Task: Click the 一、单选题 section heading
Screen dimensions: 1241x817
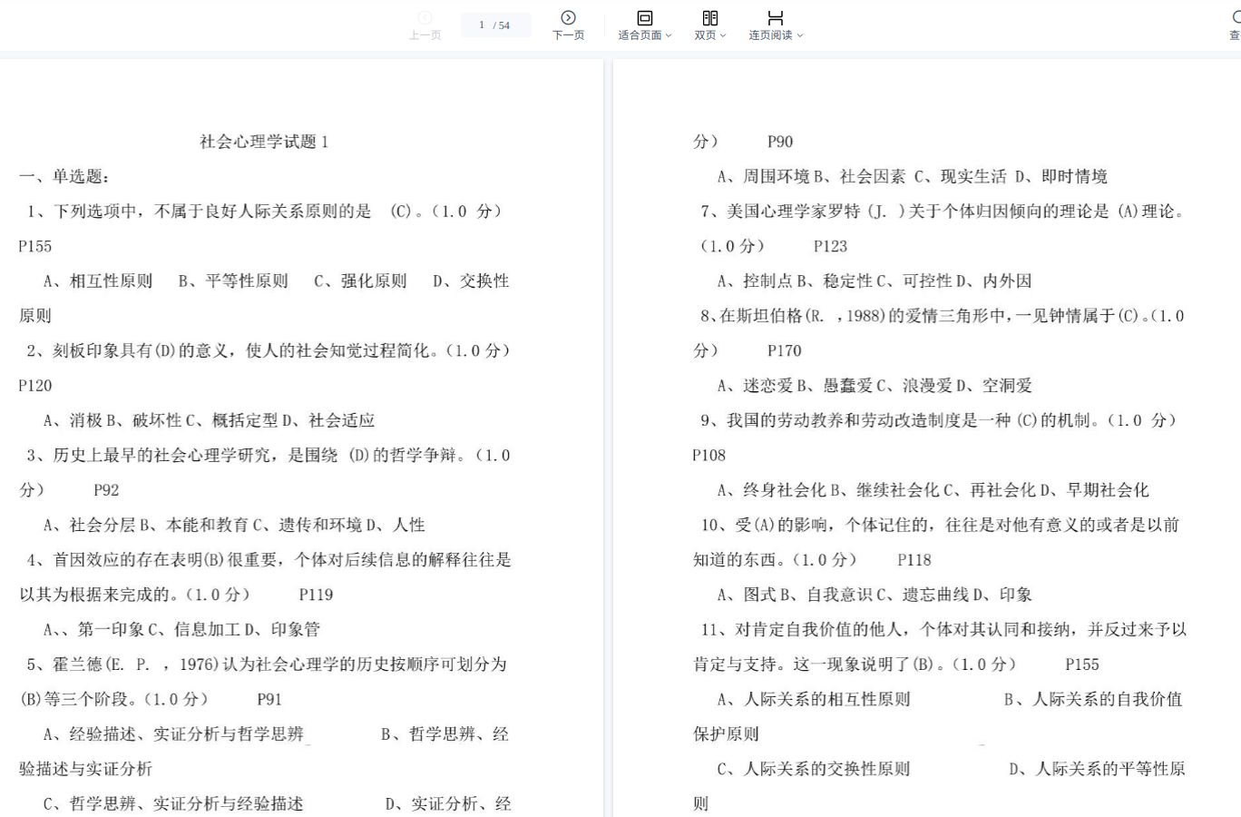Action: point(65,176)
